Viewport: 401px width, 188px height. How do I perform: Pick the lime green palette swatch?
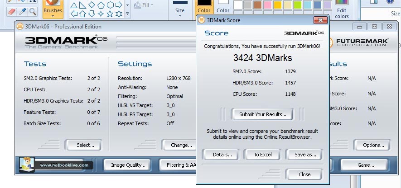298,5
